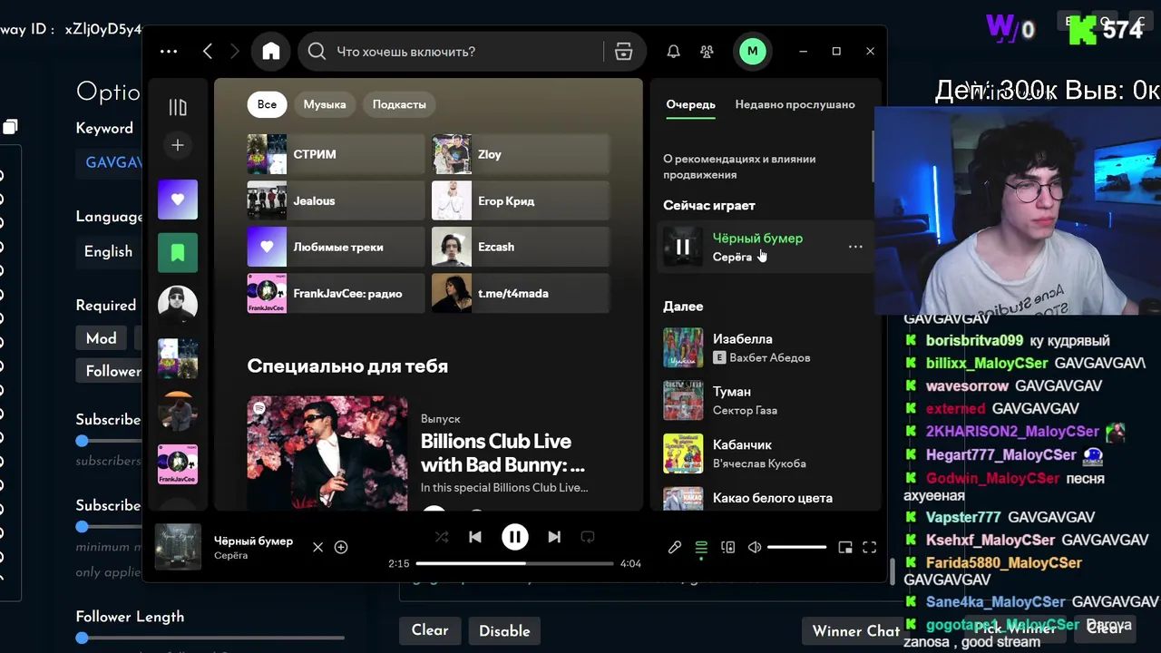This screenshot has height=653, width=1161.
Task: Open the t.me/t4mada tile
Action: 521,293
